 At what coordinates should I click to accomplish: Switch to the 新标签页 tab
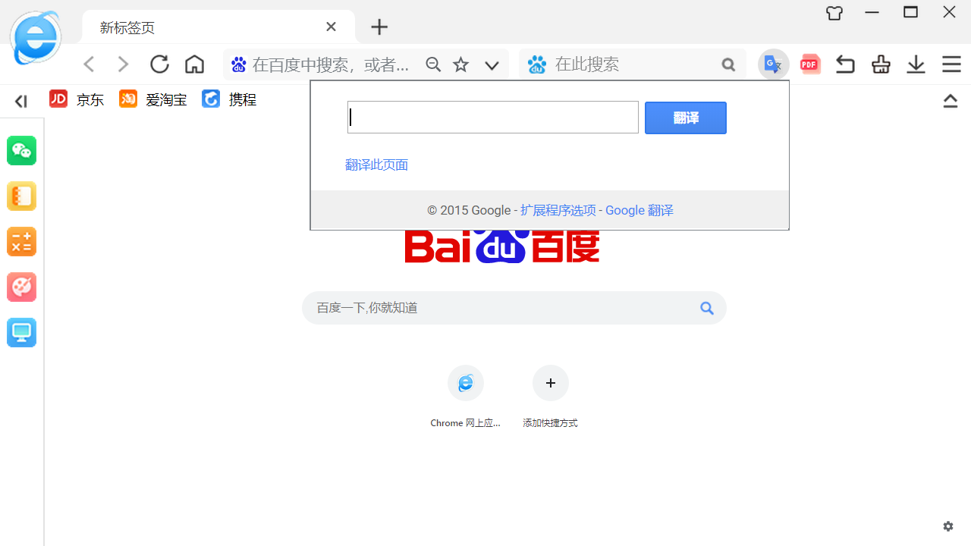pyautogui.click(x=127, y=27)
